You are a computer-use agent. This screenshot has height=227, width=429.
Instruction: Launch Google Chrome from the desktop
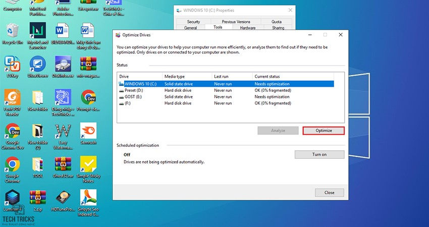tap(12, 169)
